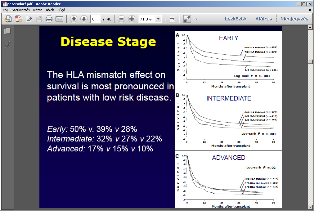314x211 pixels.
Task: Send file by email envelope icon
Action: click(x=59, y=19)
